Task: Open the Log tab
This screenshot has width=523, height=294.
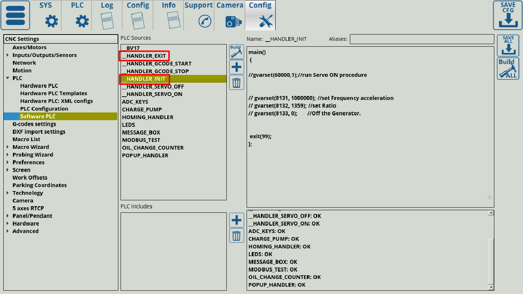Action: (107, 15)
